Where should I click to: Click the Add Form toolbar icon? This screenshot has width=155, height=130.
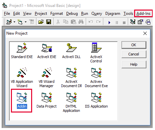click(20, 22)
